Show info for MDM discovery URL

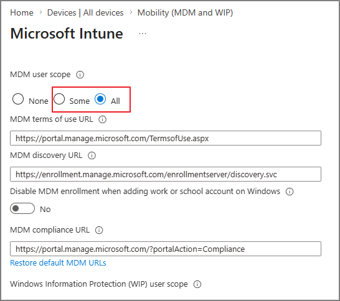(x=92, y=155)
